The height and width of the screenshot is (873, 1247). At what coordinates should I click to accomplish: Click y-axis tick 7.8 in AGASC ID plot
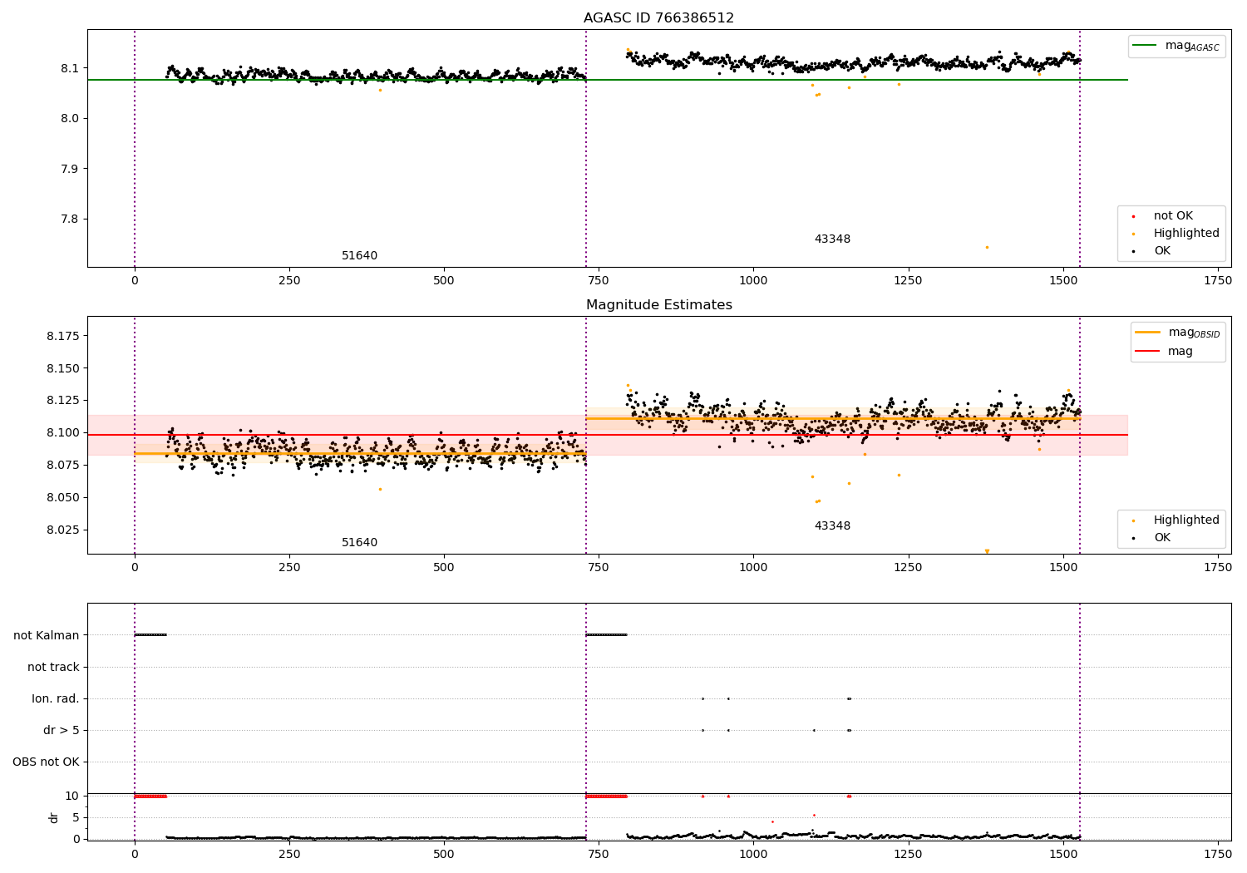tap(71, 219)
